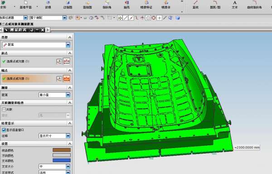272x174 pixels.
Task: Open the 文本样式 dropdown
Action: tap(68, 172)
